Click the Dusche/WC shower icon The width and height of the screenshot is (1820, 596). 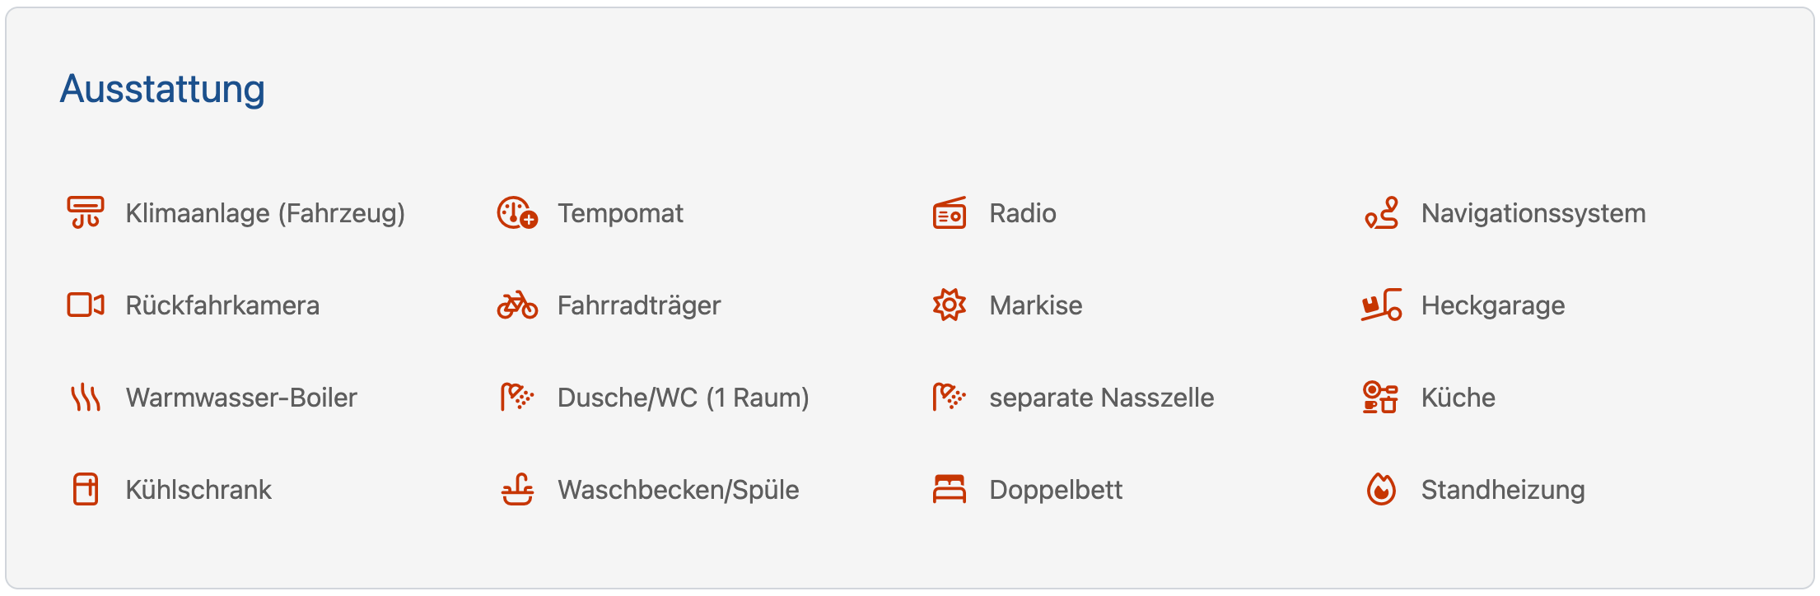[517, 398]
